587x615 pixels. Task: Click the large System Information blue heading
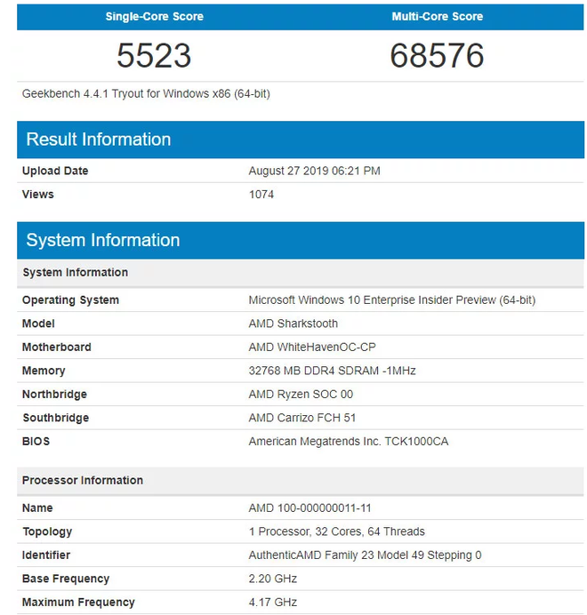click(x=103, y=240)
